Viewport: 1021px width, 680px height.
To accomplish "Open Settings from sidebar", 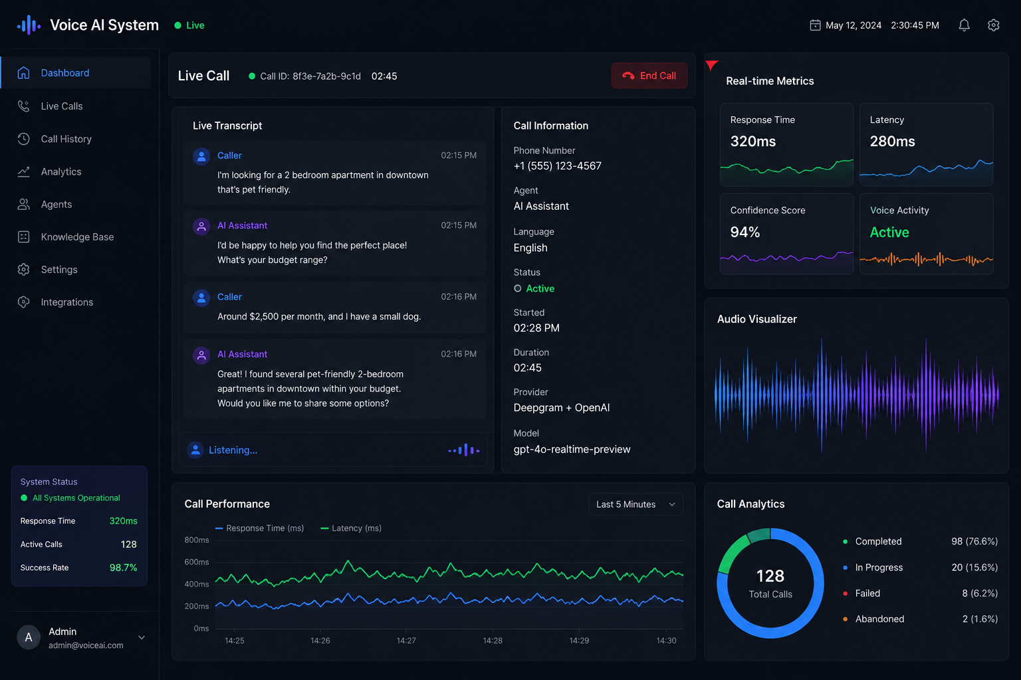I will tap(76, 269).
